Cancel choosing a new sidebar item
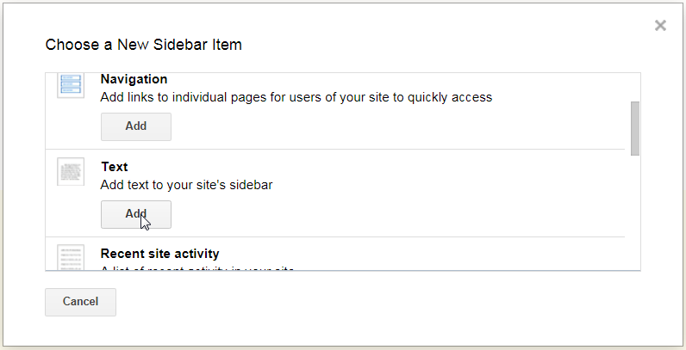This screenshot has height=350, width=686. point(80,302)
